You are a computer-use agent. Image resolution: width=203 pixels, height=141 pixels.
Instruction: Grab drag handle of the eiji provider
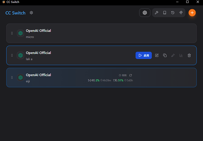point(12,78)
